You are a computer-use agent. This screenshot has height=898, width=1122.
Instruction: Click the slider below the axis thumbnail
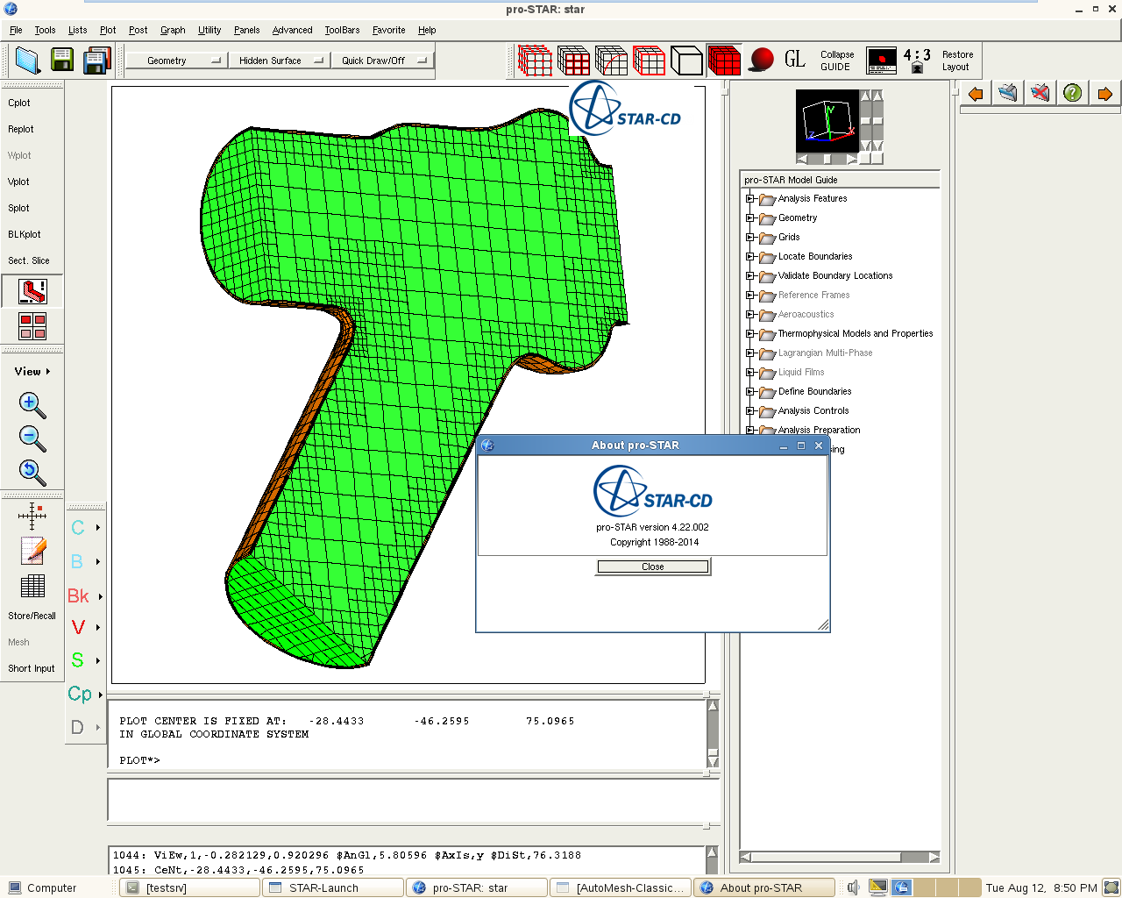[x=827, y=159]
